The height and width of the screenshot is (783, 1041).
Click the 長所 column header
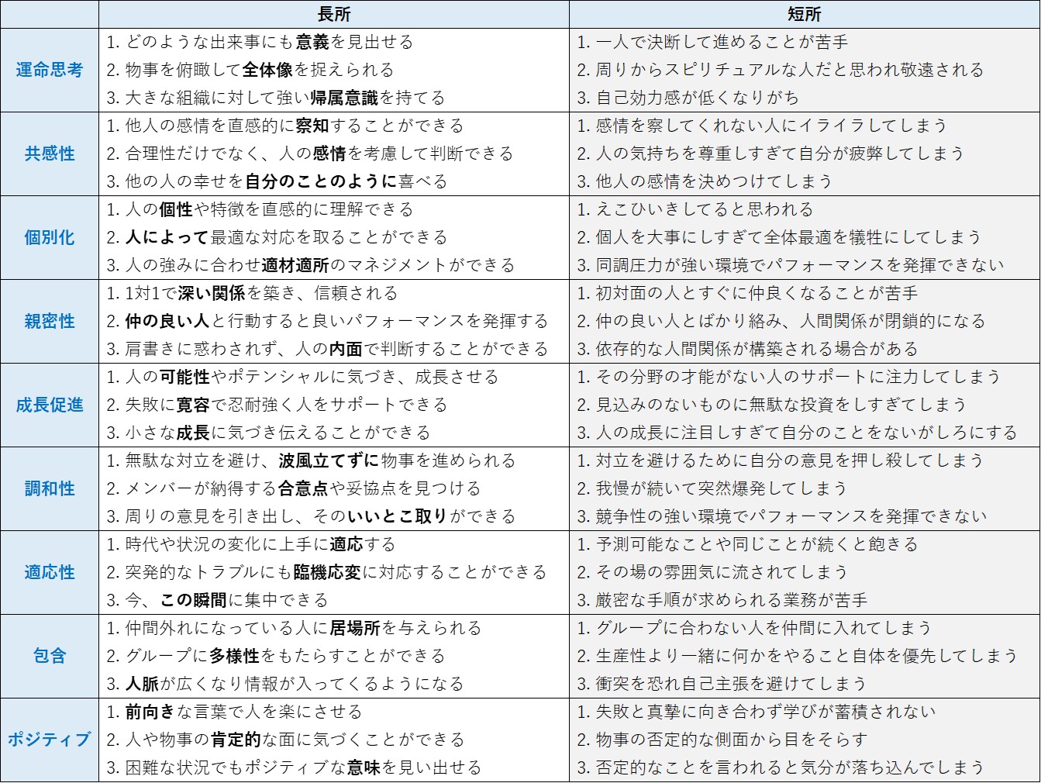tap(334, 14)
